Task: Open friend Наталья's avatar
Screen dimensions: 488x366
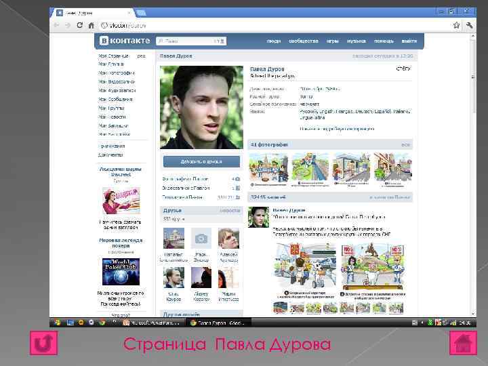Action: [174, 238]
